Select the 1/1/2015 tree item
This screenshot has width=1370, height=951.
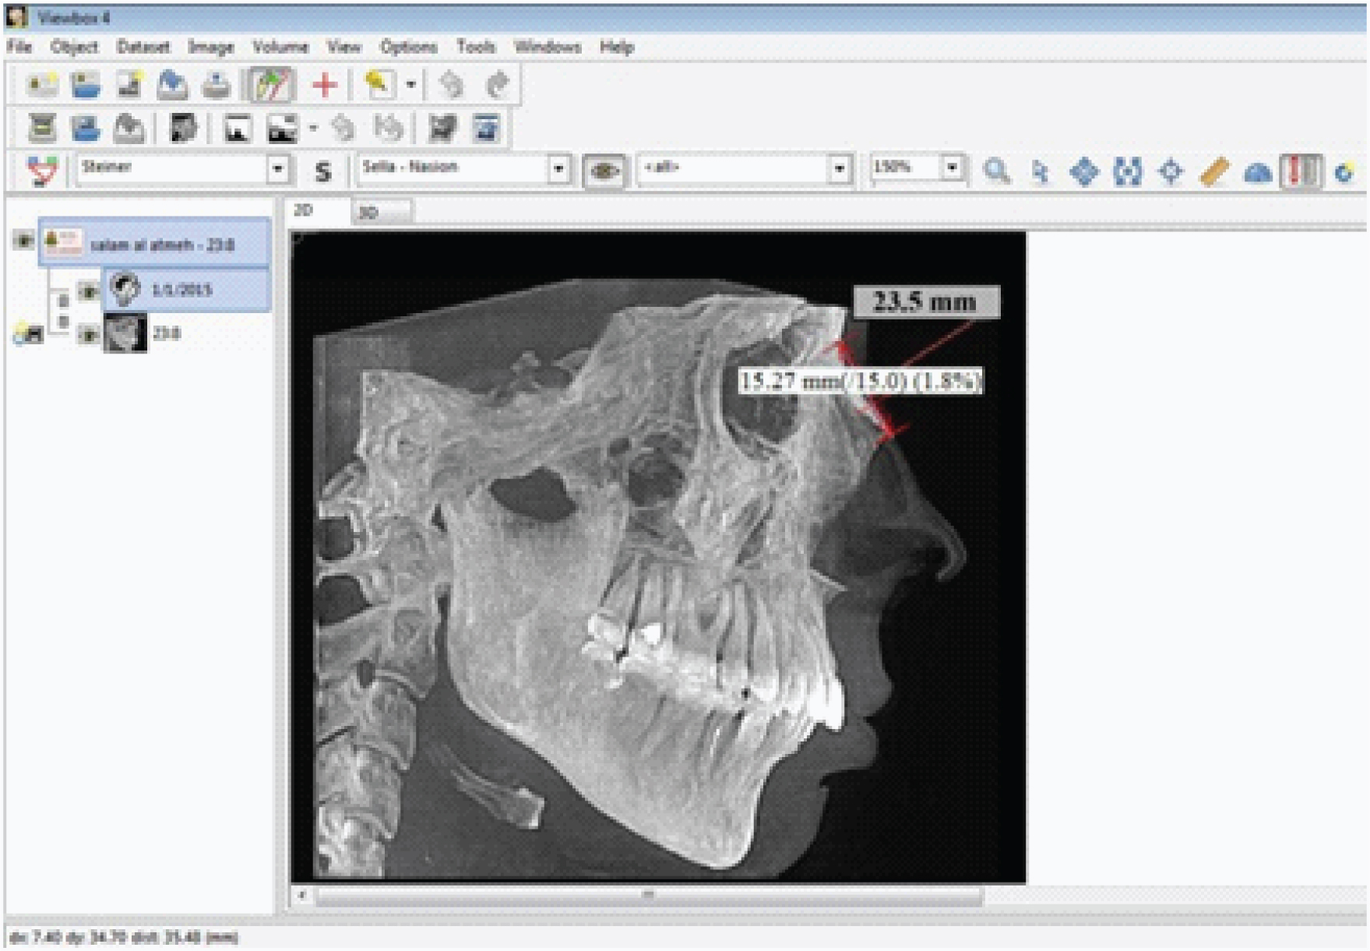(x=181, y=290)
